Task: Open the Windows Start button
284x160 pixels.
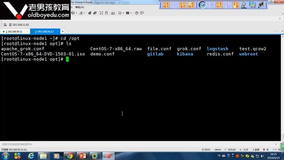Action: [6, 156]
